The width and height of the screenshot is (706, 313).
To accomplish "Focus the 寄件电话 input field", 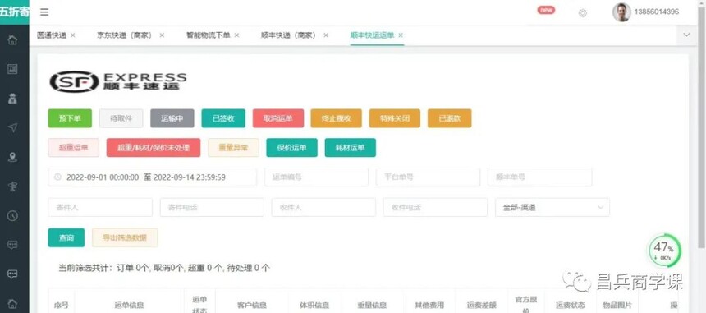I will point(212,207).
